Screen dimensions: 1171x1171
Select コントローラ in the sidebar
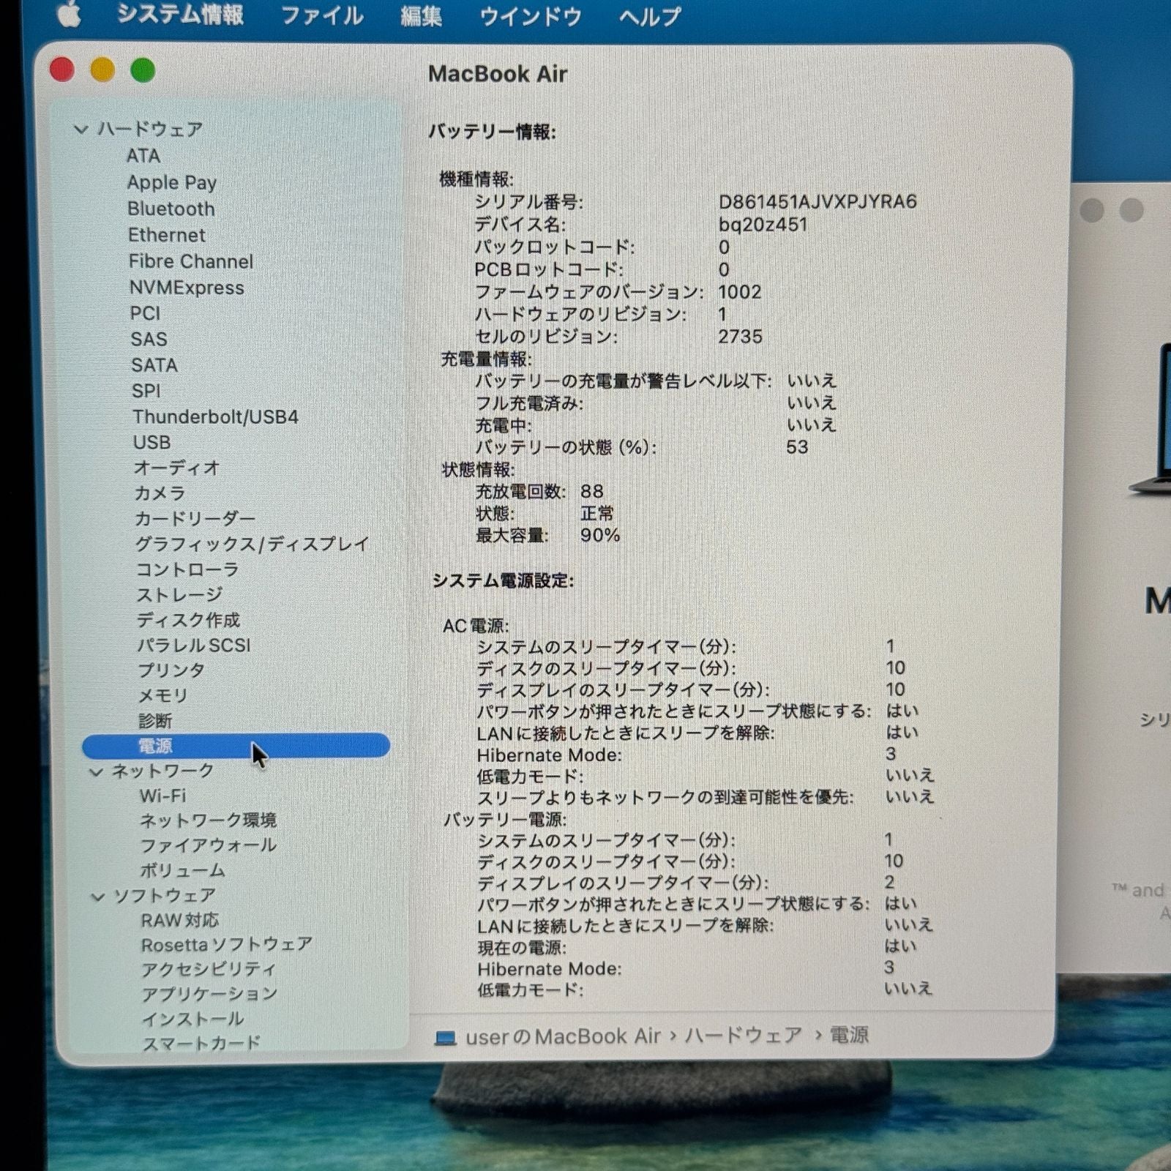tap(187, 569)
